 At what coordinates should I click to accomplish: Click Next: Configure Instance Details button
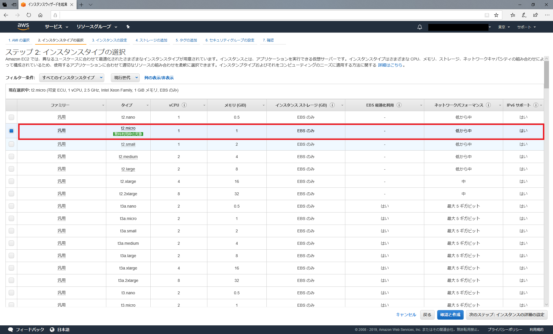coord(507,315)
